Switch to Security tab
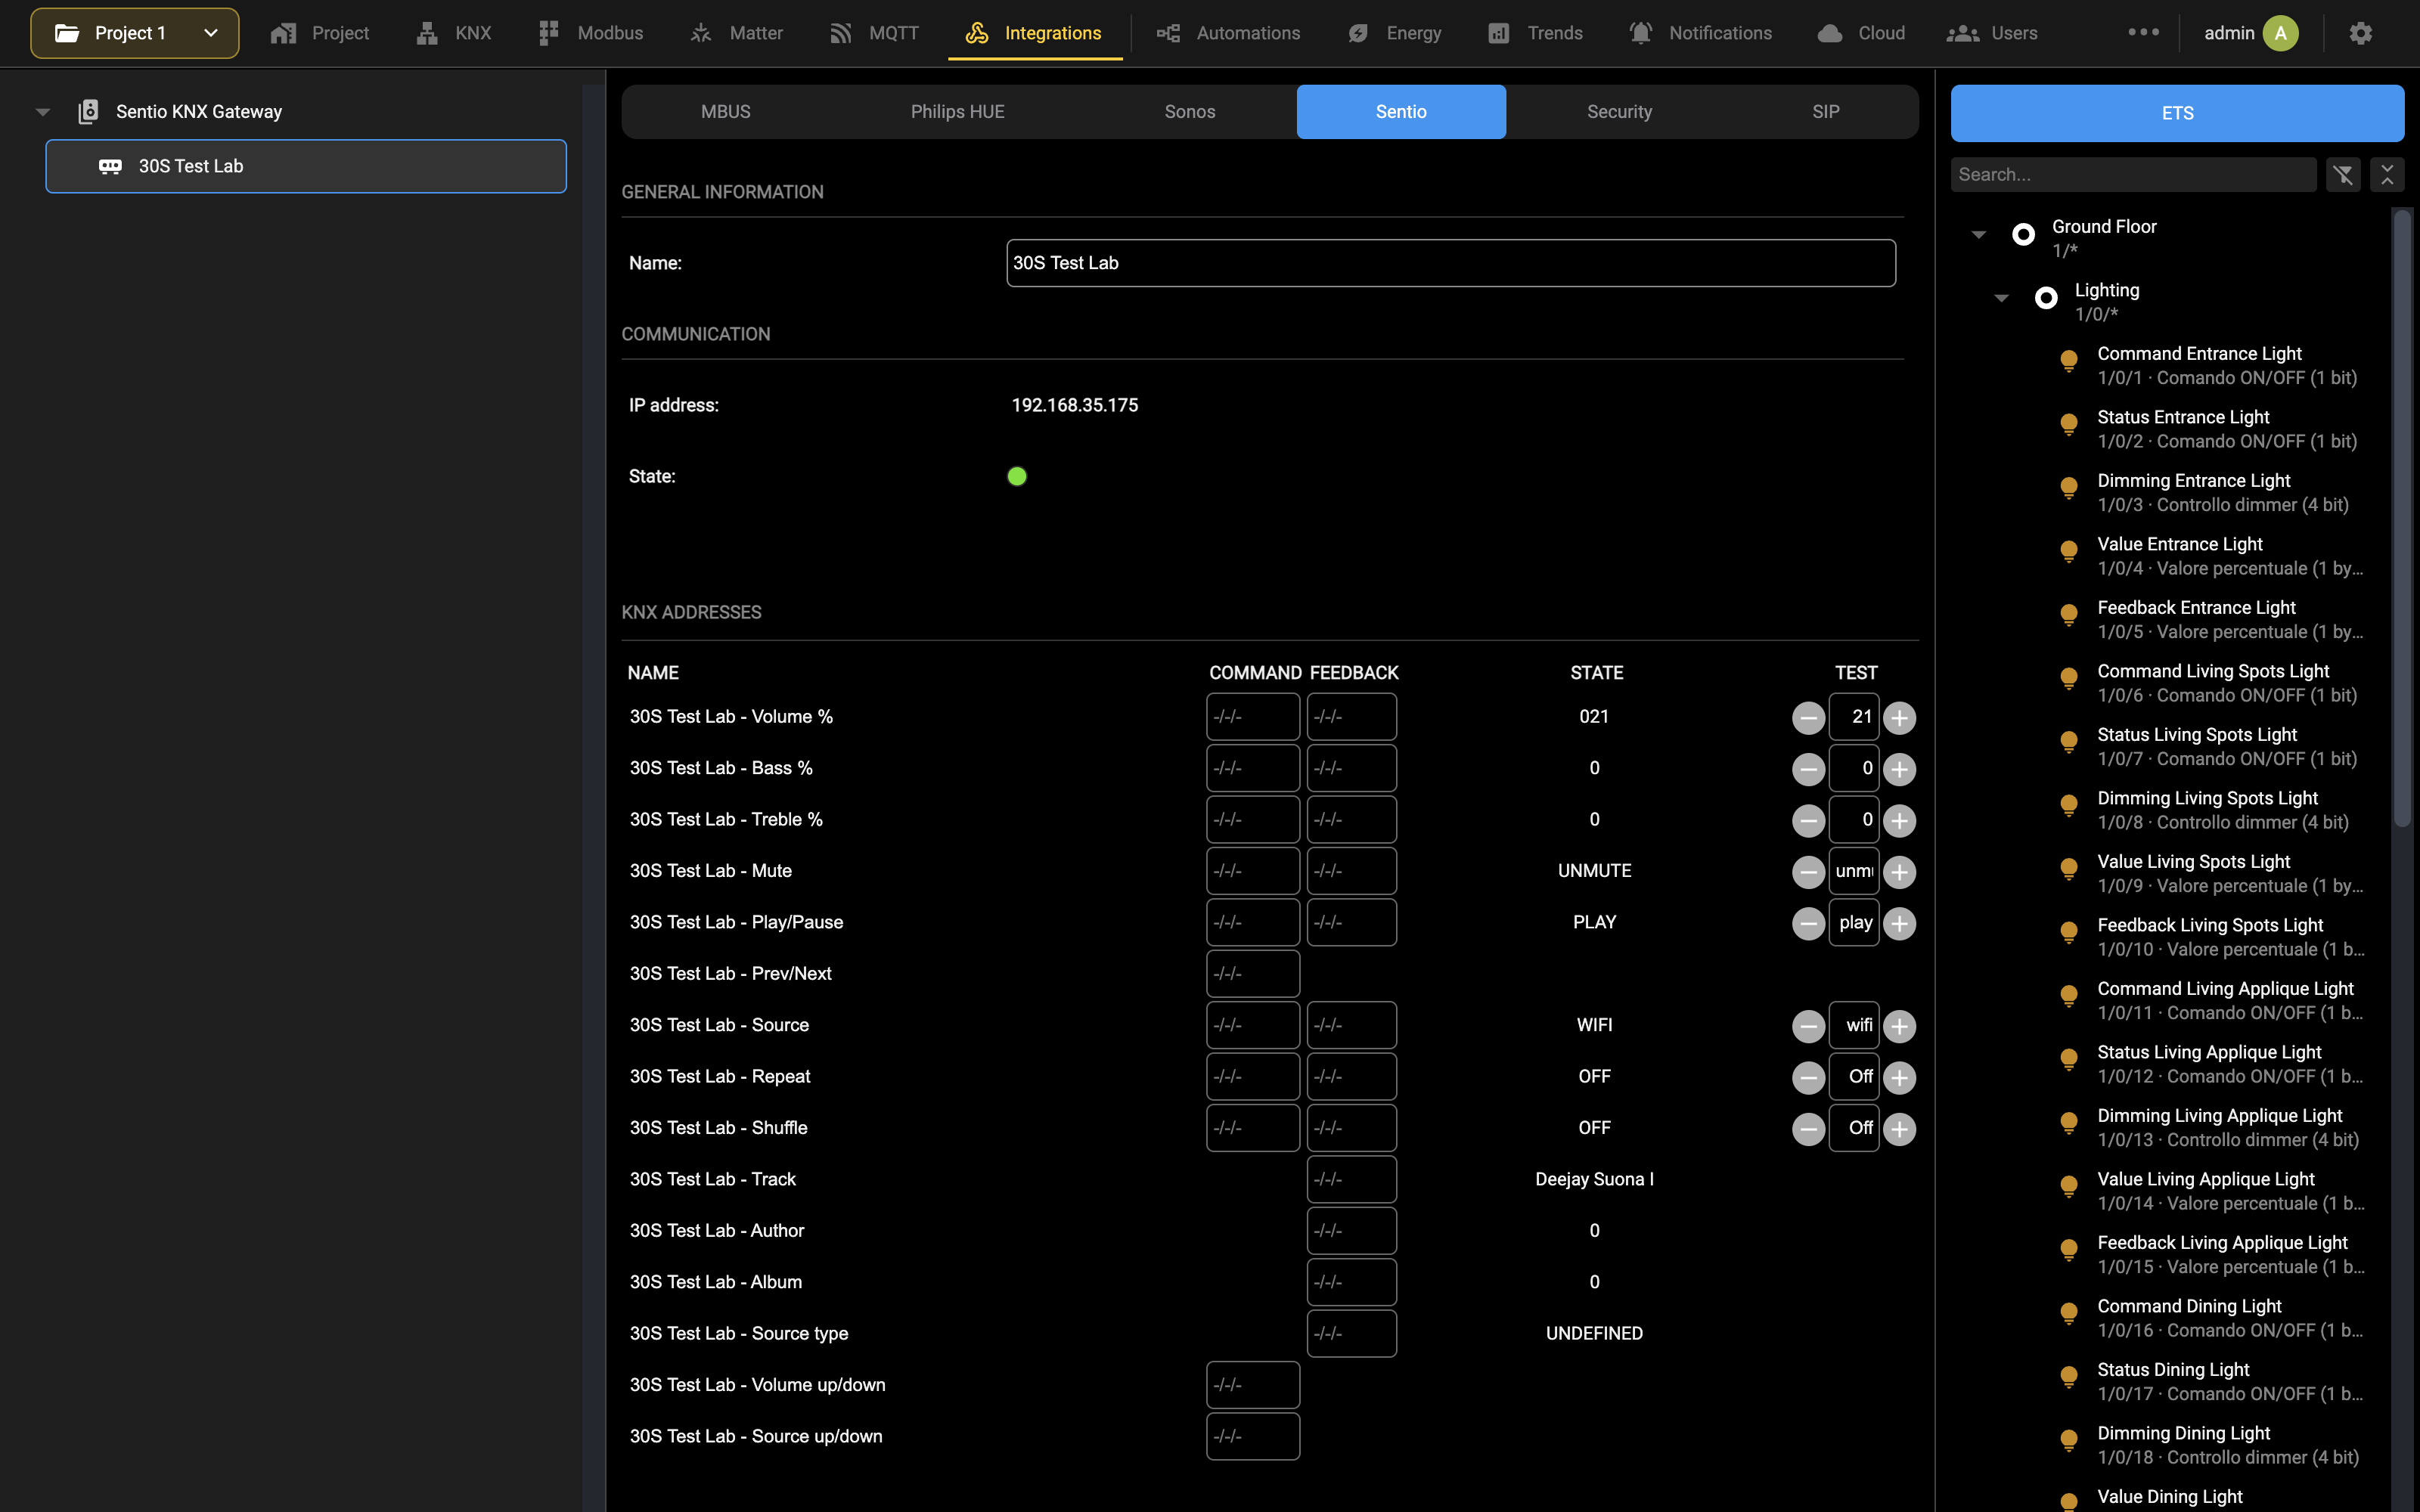The height and width of the screenshot is (1512, 2420). click(1619, 112)
